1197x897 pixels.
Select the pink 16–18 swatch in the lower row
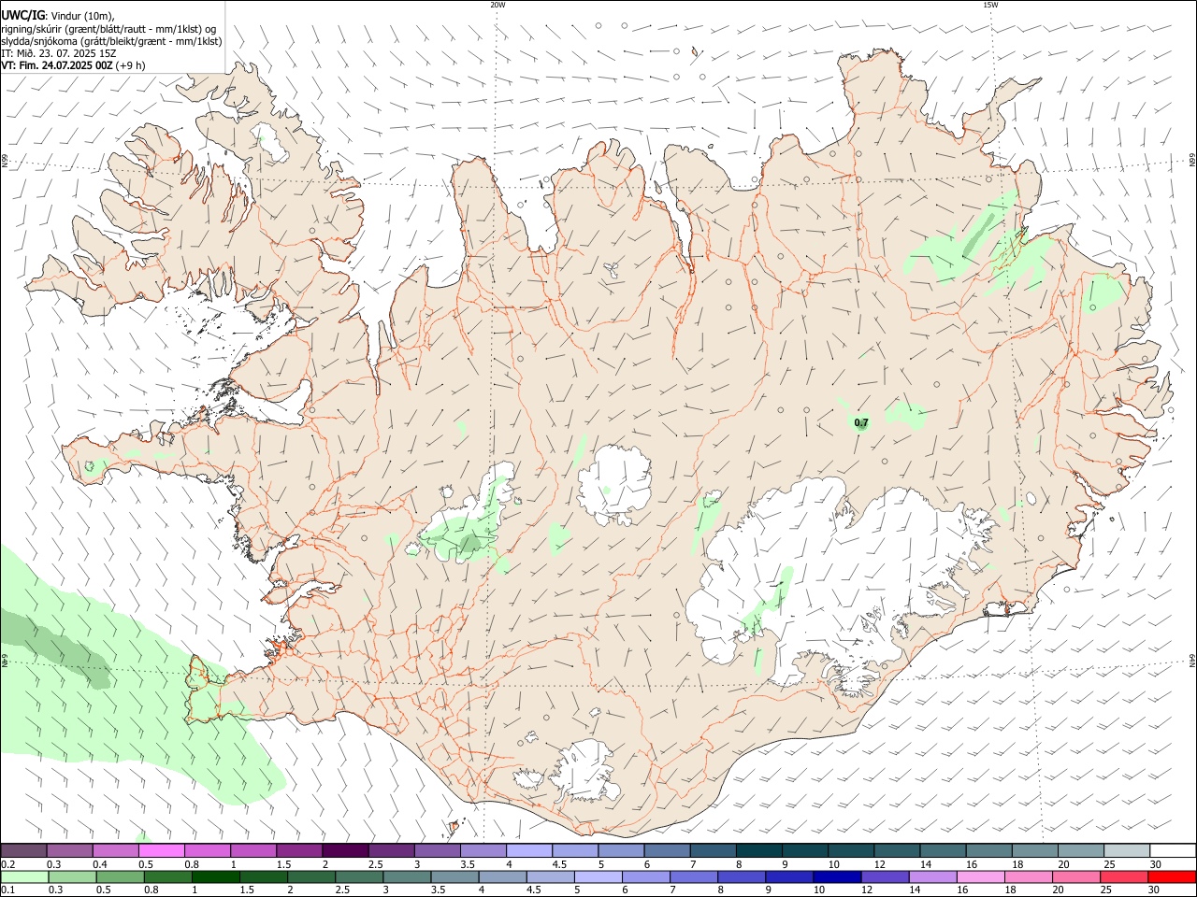(x=982, y=876)
